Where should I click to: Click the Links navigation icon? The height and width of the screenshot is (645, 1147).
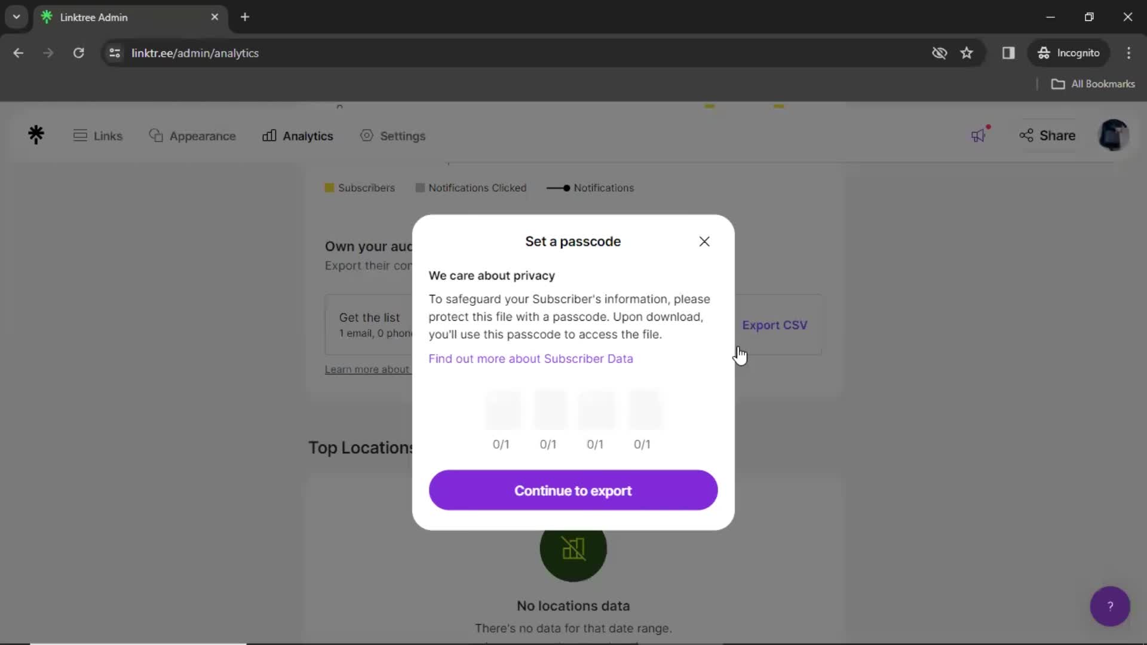click(79, 134)
